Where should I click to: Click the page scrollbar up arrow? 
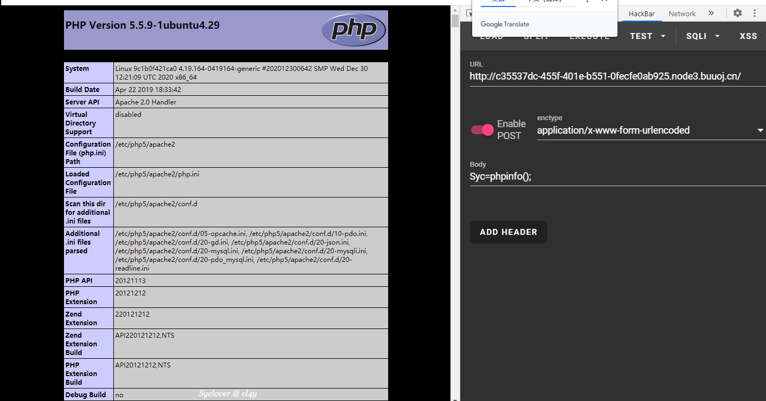455,10
